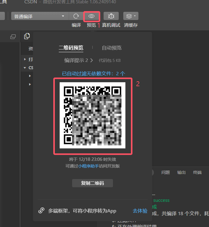This screenshot has height=227, width=209.
Task: Click 代码包 5 KB text
Action: coord(110,60)
